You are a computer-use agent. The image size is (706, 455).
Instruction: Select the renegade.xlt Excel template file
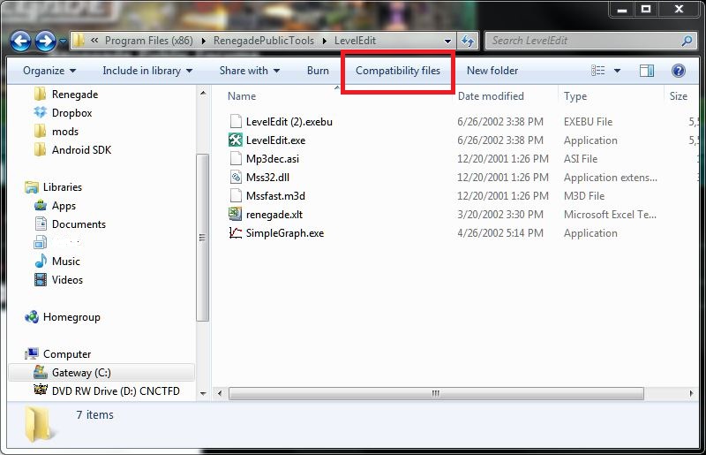274,215
